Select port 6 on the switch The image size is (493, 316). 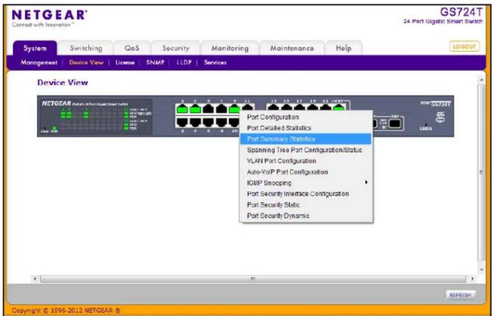coord(208,122)
